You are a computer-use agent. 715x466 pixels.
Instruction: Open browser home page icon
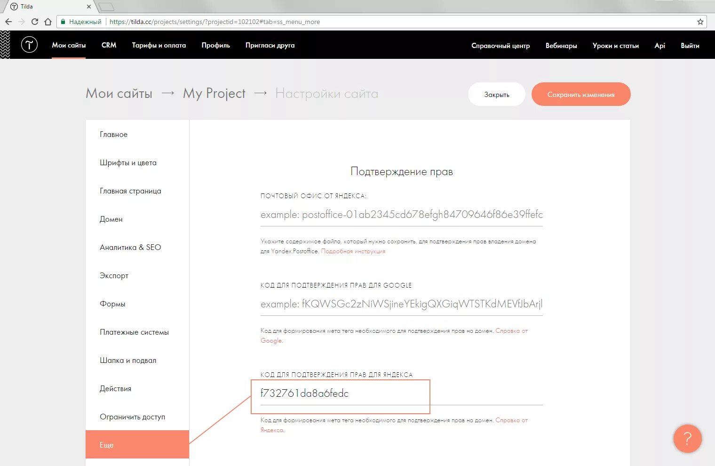pyautogui.click(x=48, y=22)
